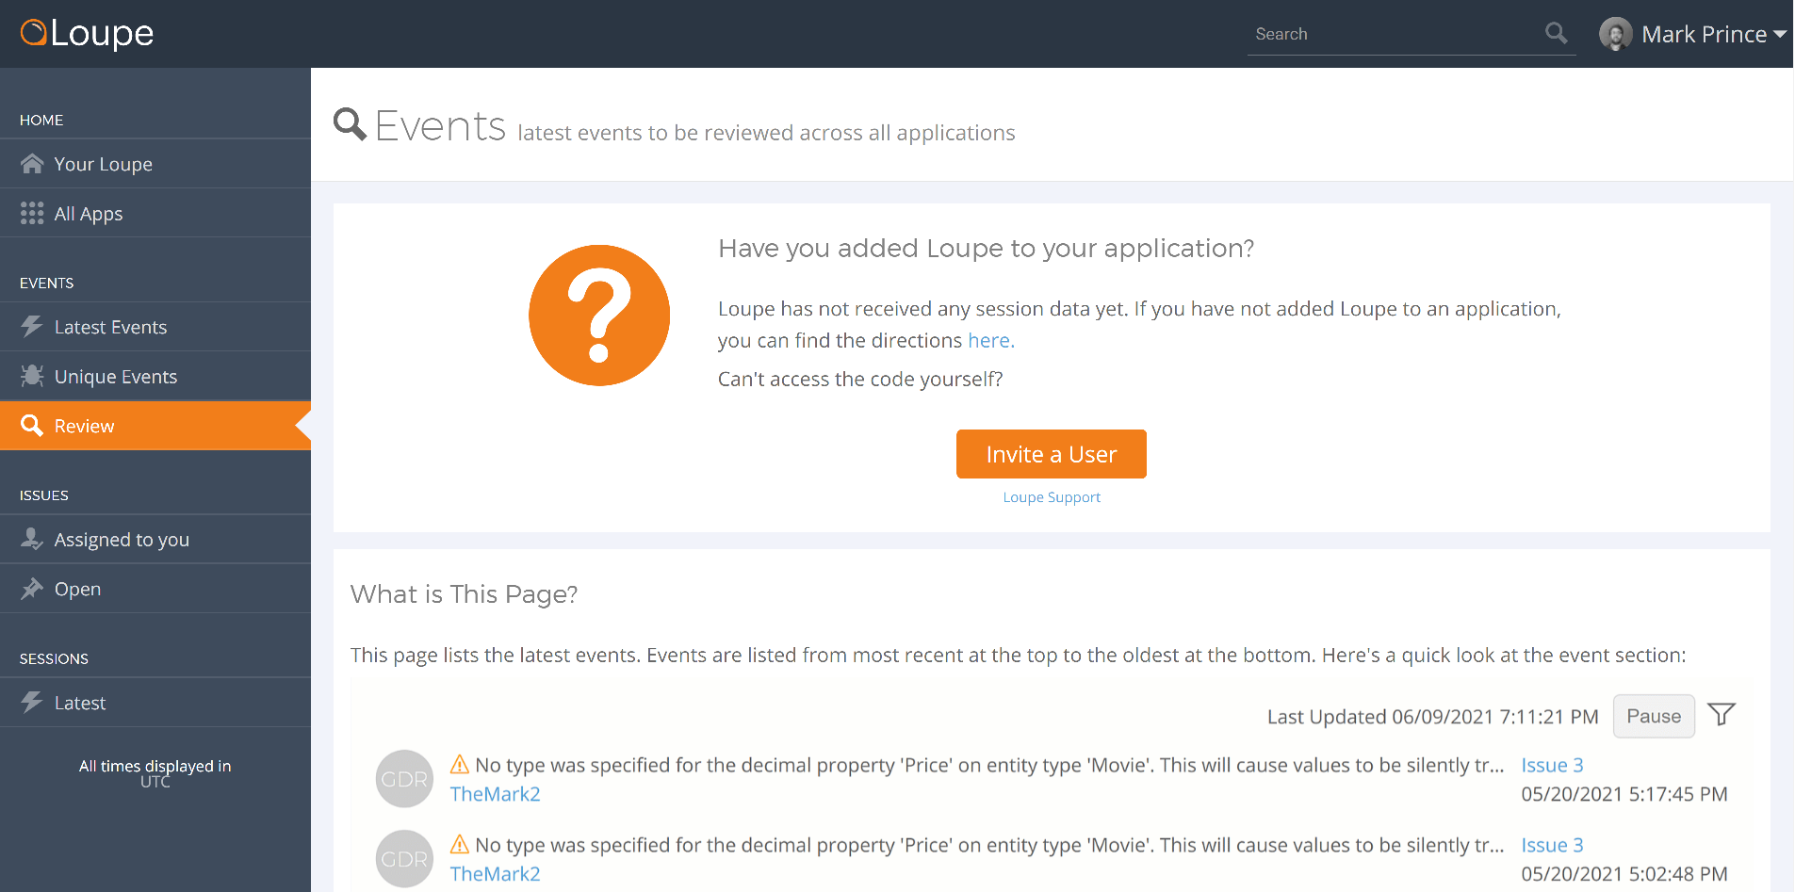1795x892 pixels.
Task: Select the Review menu item
Action: pos(155,426)
